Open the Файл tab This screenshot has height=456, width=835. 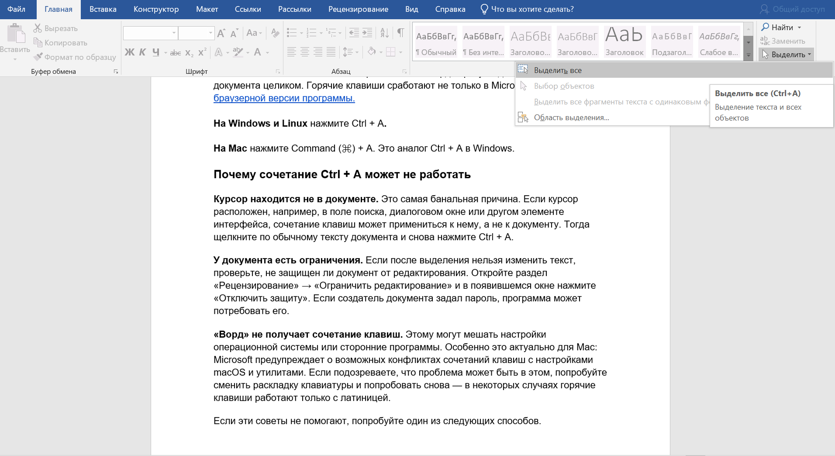[16, 9]
